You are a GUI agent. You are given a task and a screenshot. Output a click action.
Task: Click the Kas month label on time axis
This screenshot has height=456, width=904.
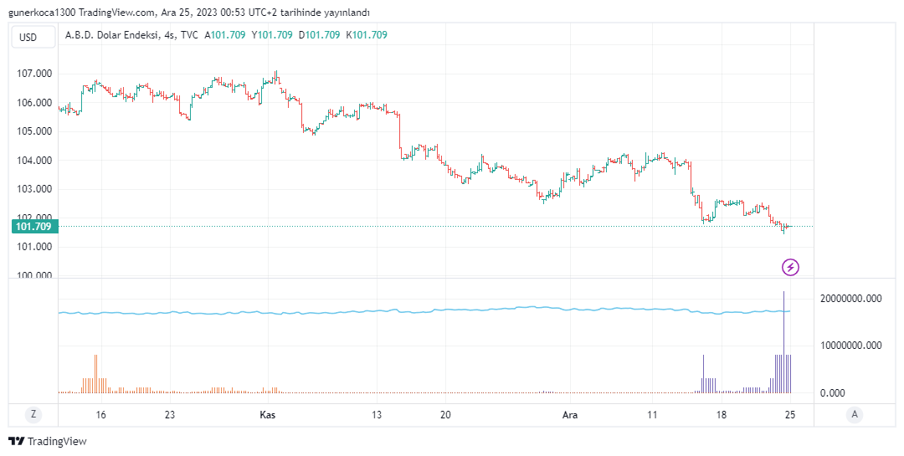pyautogui.click(x=268, y=415)
